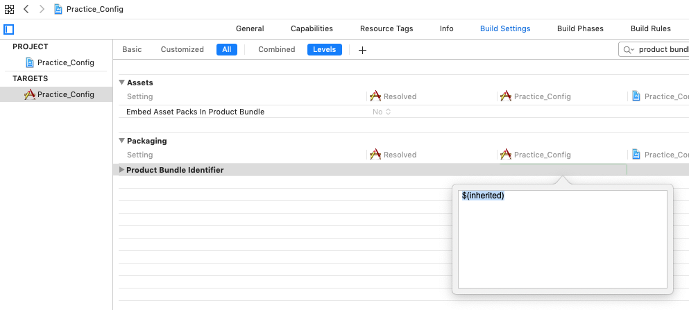
Task: Open the Resource Tags tab
Action: (x=386, y=28)
